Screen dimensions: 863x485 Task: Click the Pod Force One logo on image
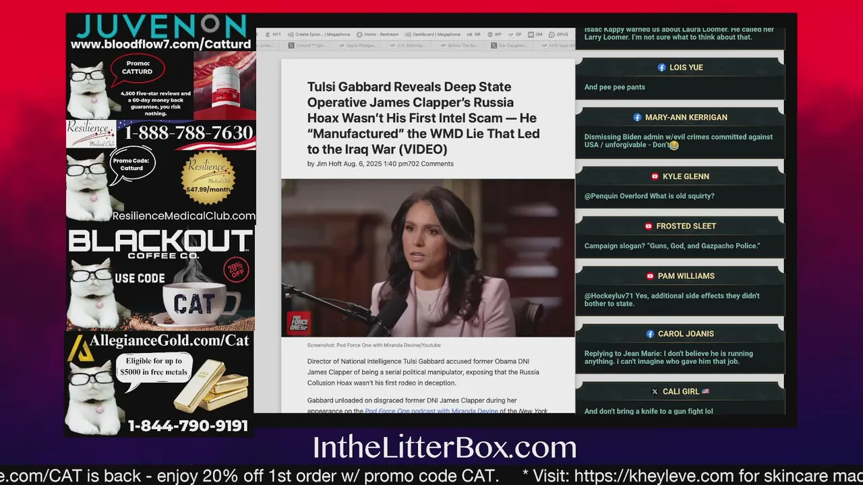(x=299, y=323)
